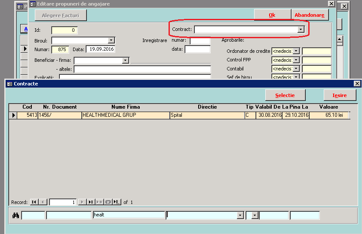Click the binoculars search icon
The image size is (362, 234).
click(x=15, y=216)
